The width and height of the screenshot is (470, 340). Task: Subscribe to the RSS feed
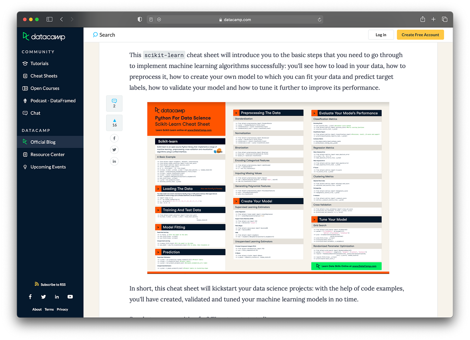coord(50,284)
